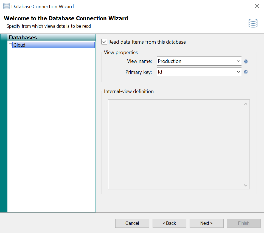Click the help icon beside View name
The height and width of the screenshot is (233, 264).
246,61
